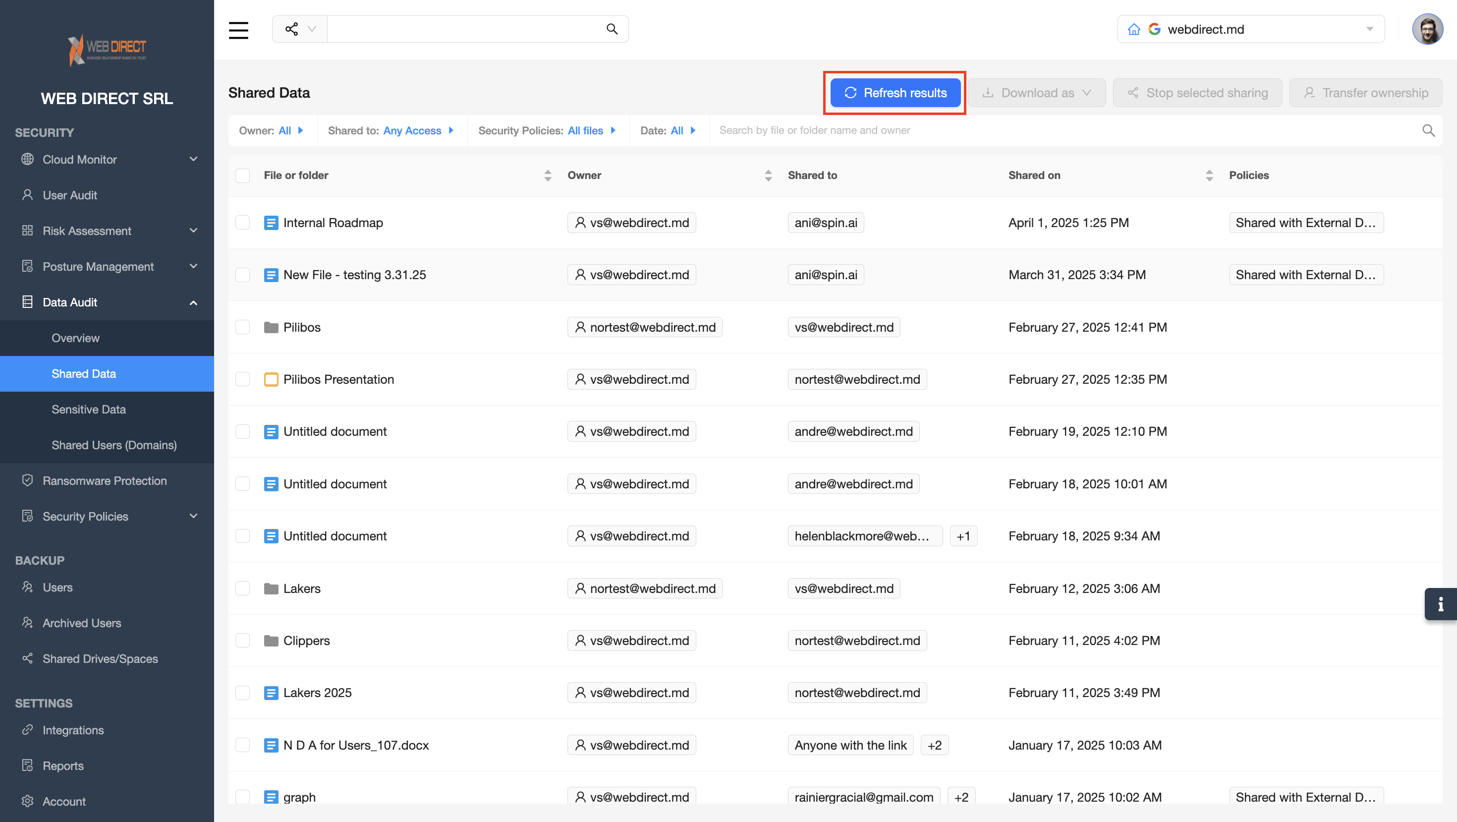
Task: Open Integrations settings
Action: 107,730
